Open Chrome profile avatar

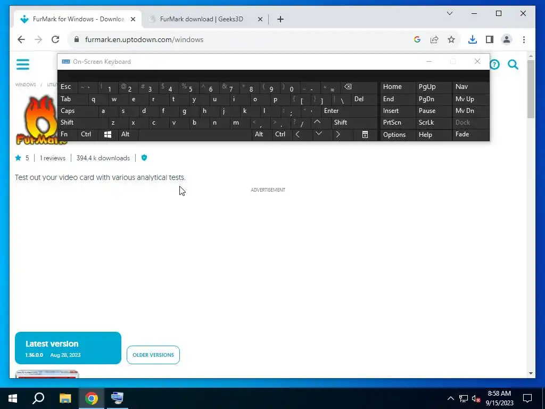[x=507, y=39]
